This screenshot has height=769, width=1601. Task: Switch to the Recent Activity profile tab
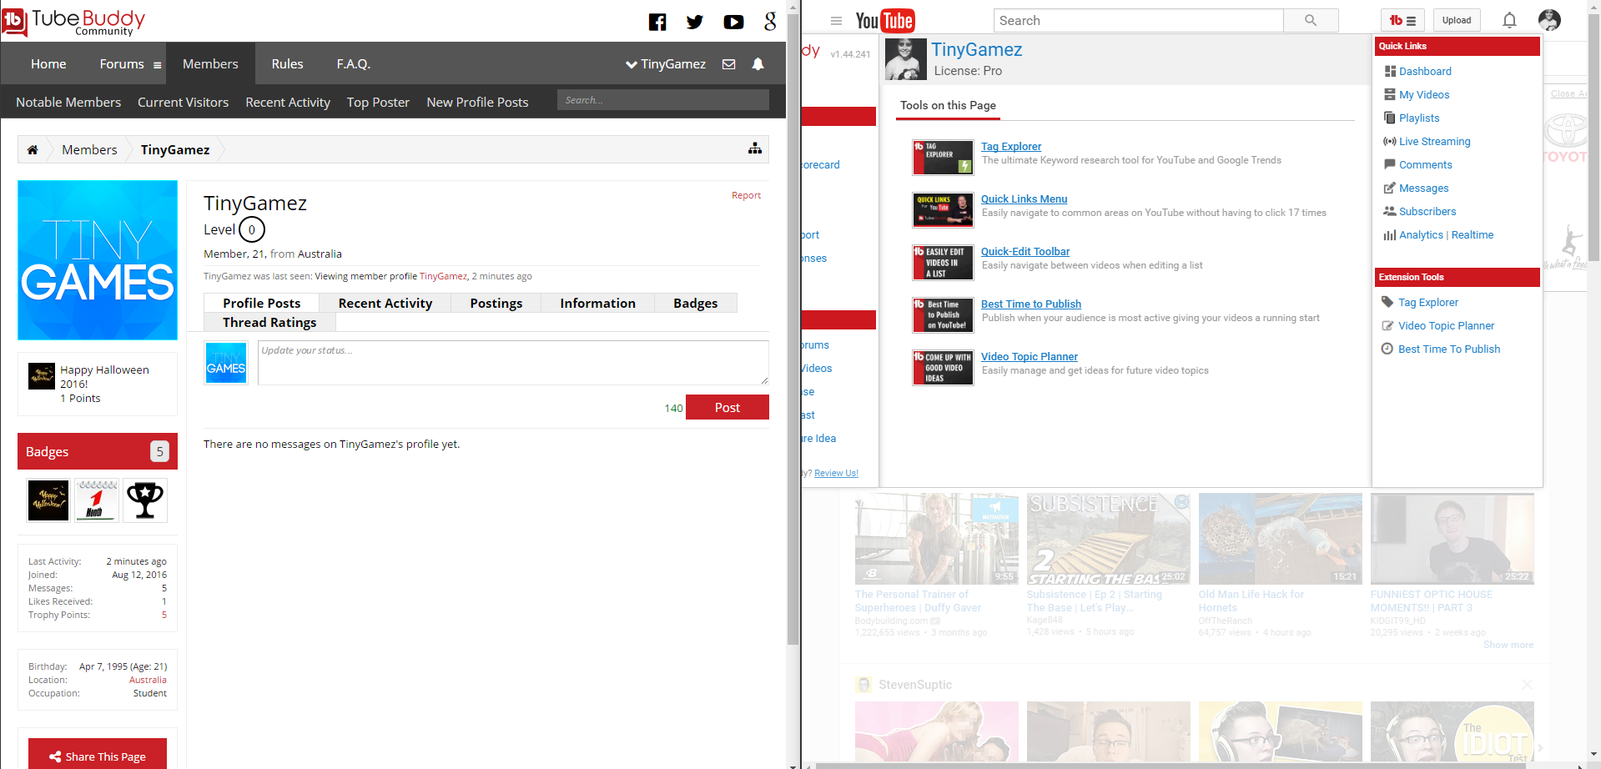click(385, 304)
